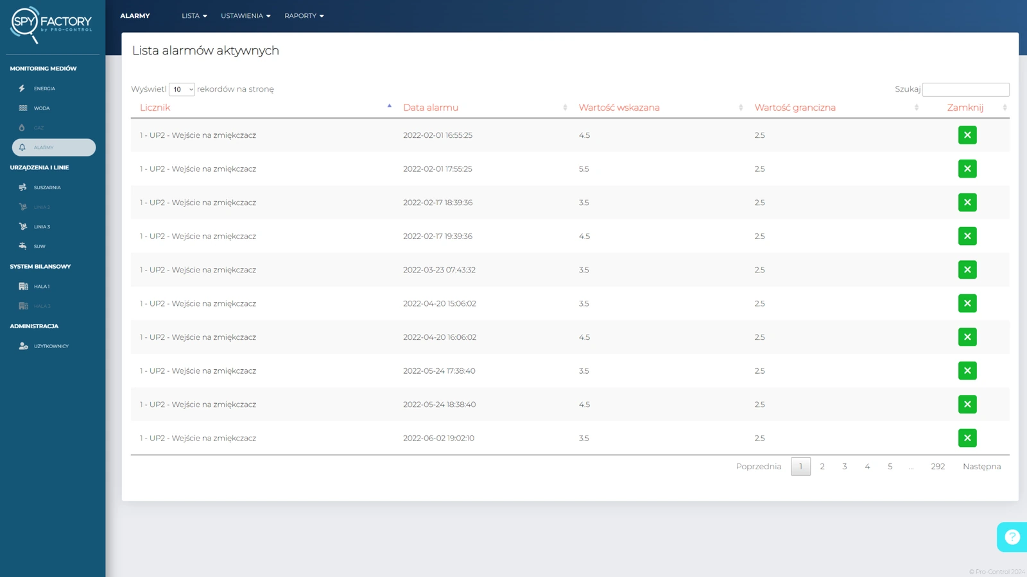This screenshot has width=1027, height=577.
Task: Open the Energia monitoring section
Action: tap(44, 88)
